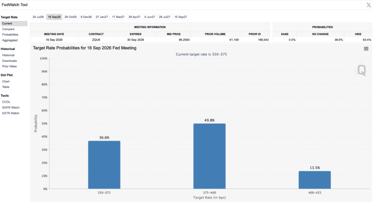
Task: Click the 400-425 probability bar
Action: tap(315, 180)
